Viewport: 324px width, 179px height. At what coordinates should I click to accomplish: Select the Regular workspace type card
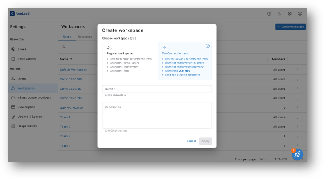click(x=129, y=61)
